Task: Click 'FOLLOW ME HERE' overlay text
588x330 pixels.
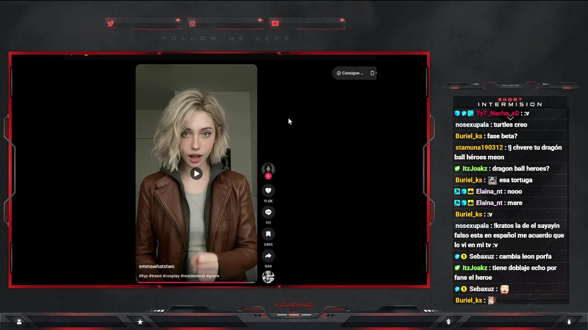Action: click(x=226, y=38)
